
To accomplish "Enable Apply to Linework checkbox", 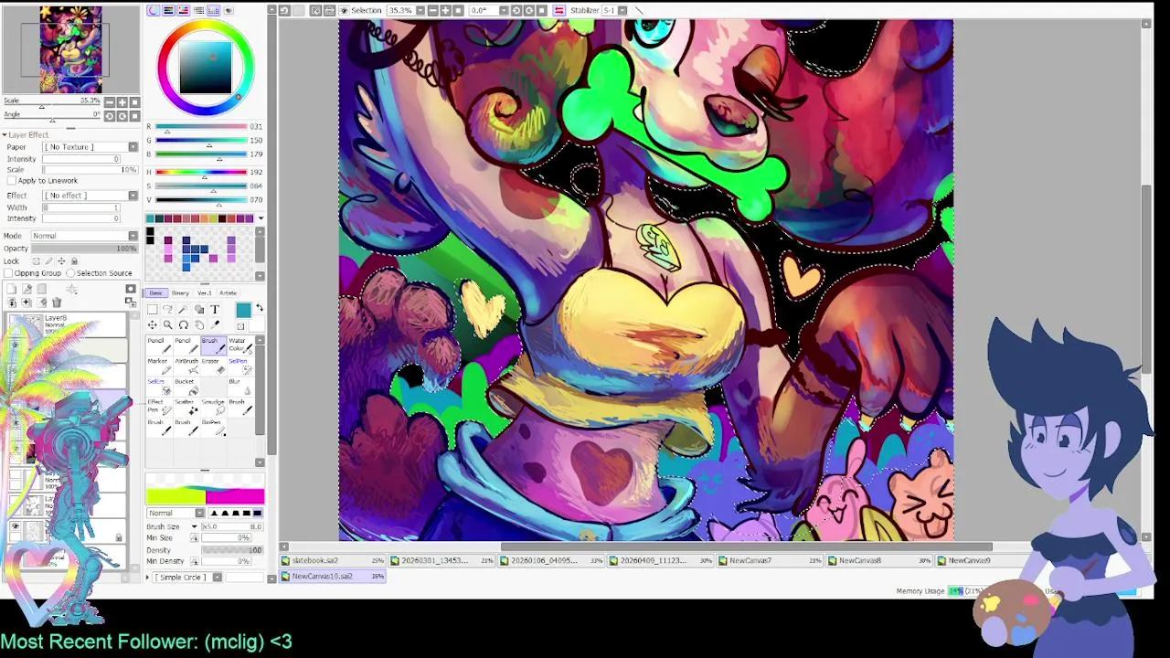I will pos(12,181).
